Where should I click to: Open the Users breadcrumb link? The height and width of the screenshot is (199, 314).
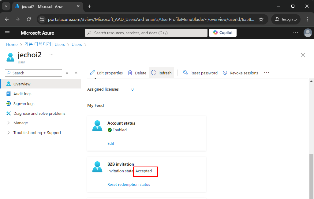click(77, 44)
